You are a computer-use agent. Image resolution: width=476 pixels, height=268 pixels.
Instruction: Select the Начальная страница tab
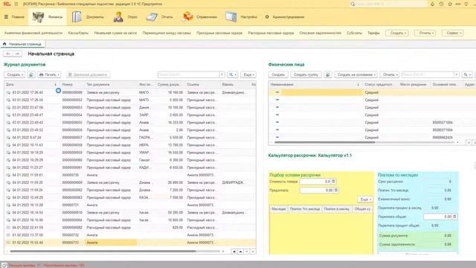coord(22,44)
